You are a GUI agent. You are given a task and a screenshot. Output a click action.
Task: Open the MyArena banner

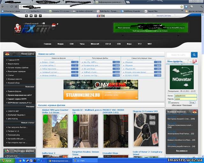point(101,84)
